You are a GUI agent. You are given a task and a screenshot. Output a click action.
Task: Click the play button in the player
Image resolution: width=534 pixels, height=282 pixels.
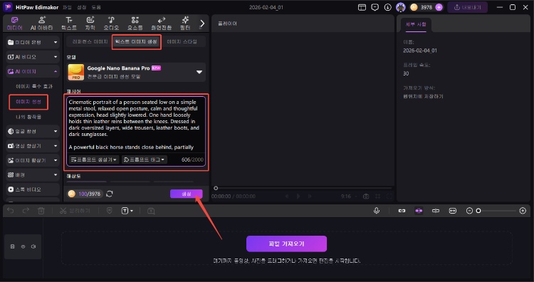(298, 196)
